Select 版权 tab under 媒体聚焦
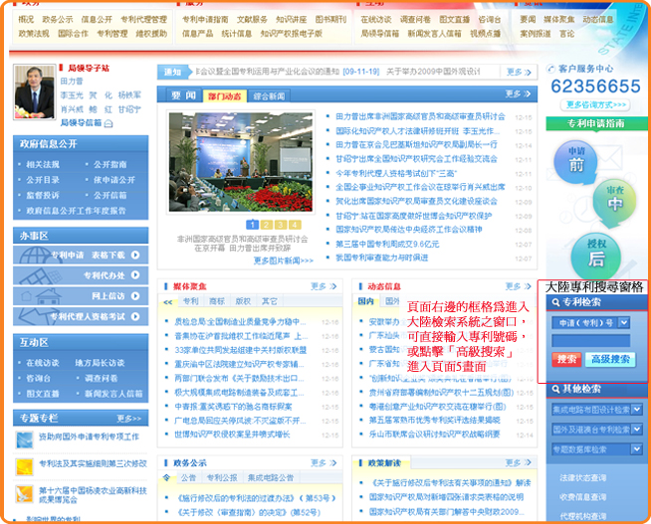This screenshot has width=651, height=524. [243, 301]
